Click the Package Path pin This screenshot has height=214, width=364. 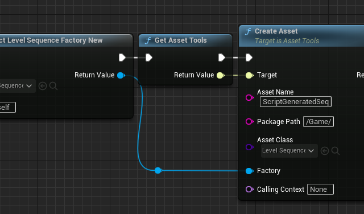point(250,122)
